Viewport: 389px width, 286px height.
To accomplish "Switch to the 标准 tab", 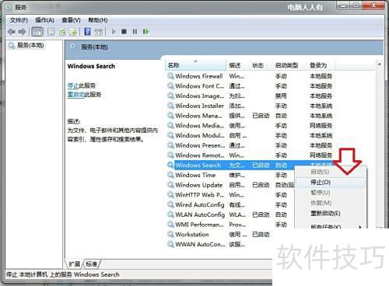I will 91,264.
